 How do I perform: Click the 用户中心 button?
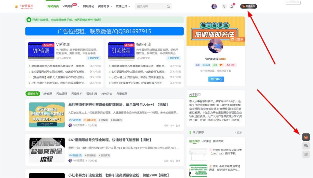[x=215, y=79]
